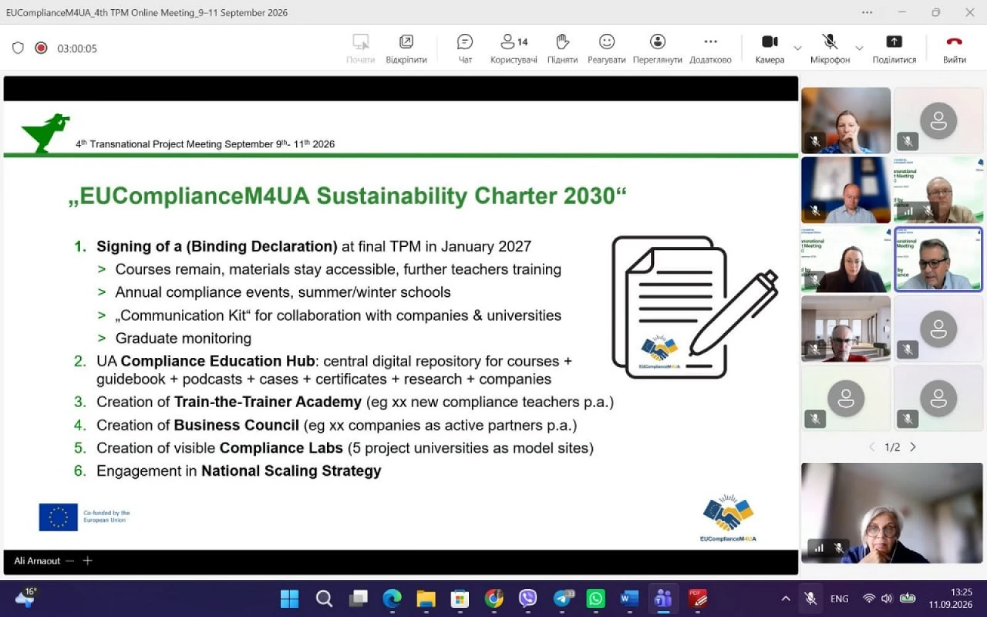987x617 pixels.
Task: Toggle the Камера camera on or off
Action: 769,48
